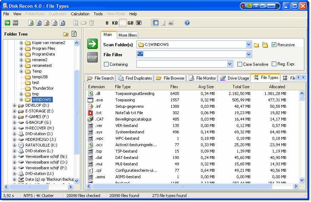Click the trash can delete icon

91,23
